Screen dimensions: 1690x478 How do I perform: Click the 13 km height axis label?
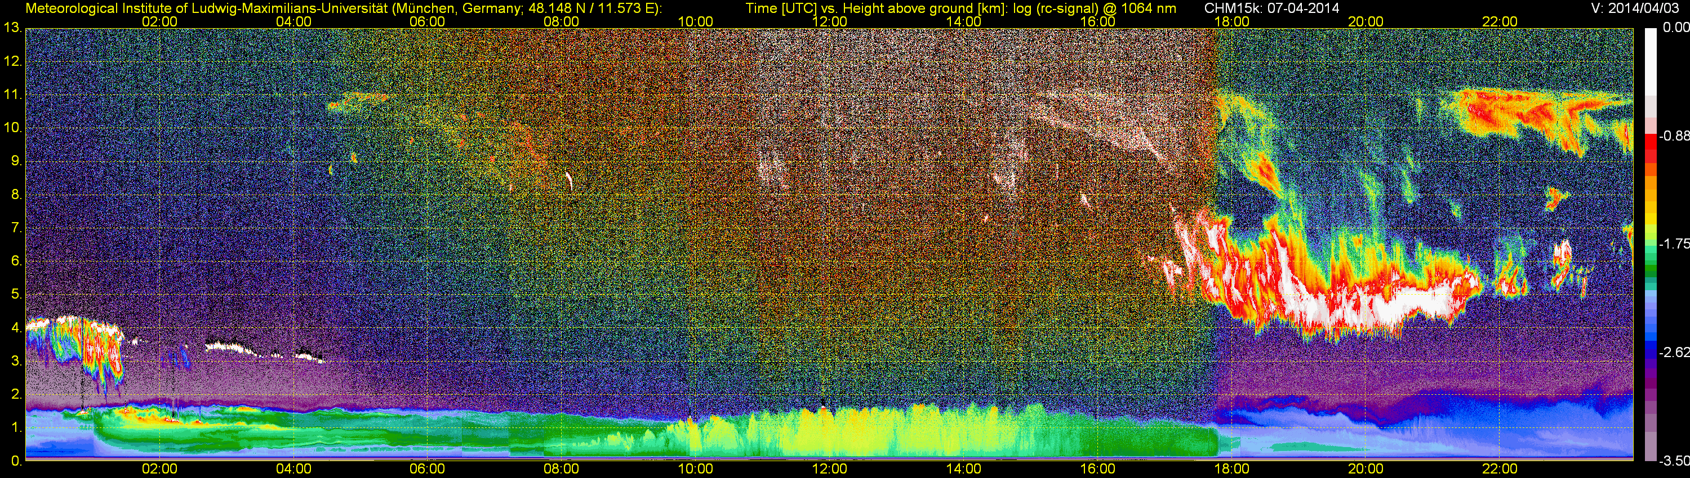click(x=12, y=28)
